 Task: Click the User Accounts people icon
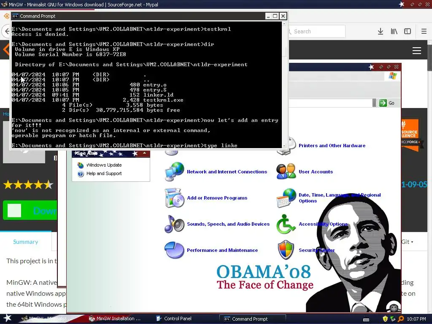click(286, 171)
